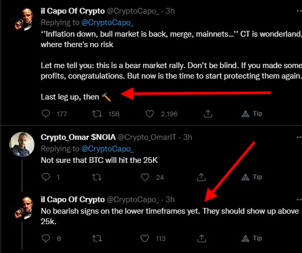Reply to the bear market rally tweet
This screenshot has height=253, width=302.
[46, 114]
